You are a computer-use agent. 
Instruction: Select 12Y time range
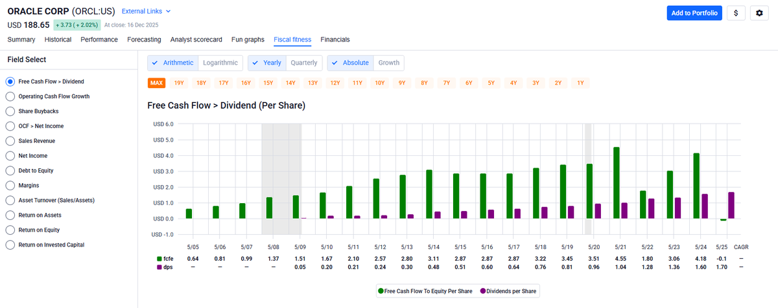pyautogui.click(x=335, y=83)
